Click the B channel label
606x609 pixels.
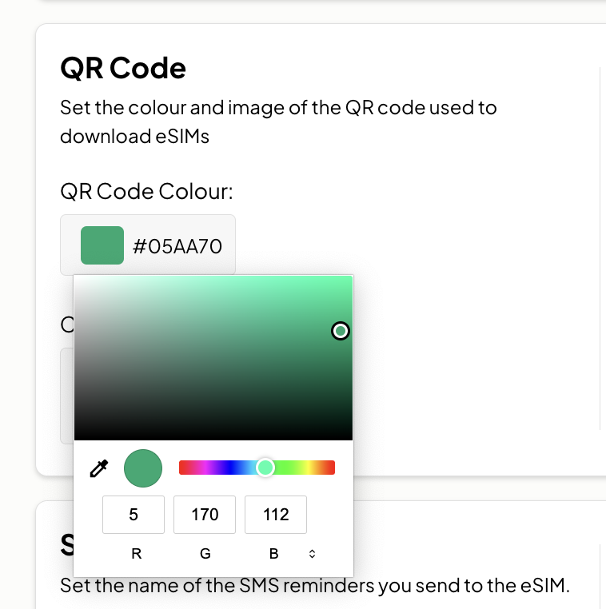[x=274, y=554]
